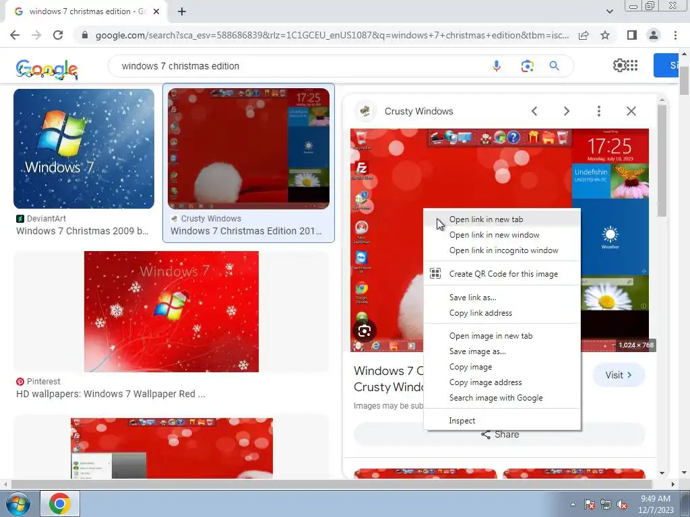
Task: Submit search with magnifier icon
Action: (x=554, y=66)
